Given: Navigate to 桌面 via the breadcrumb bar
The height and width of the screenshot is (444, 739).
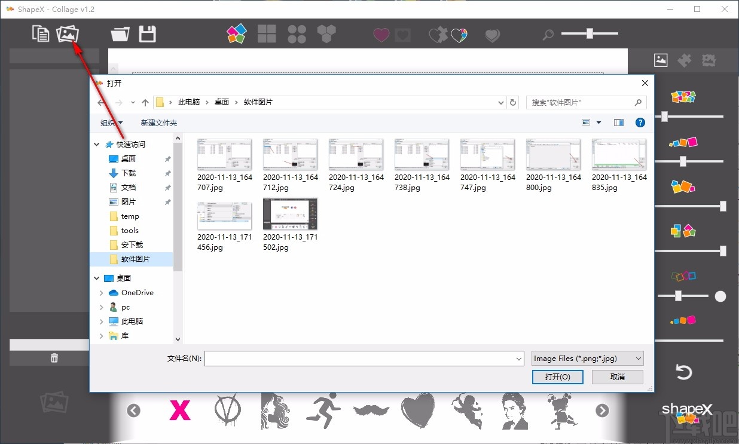Looking at the screenshot, I should tap(221, 102).
